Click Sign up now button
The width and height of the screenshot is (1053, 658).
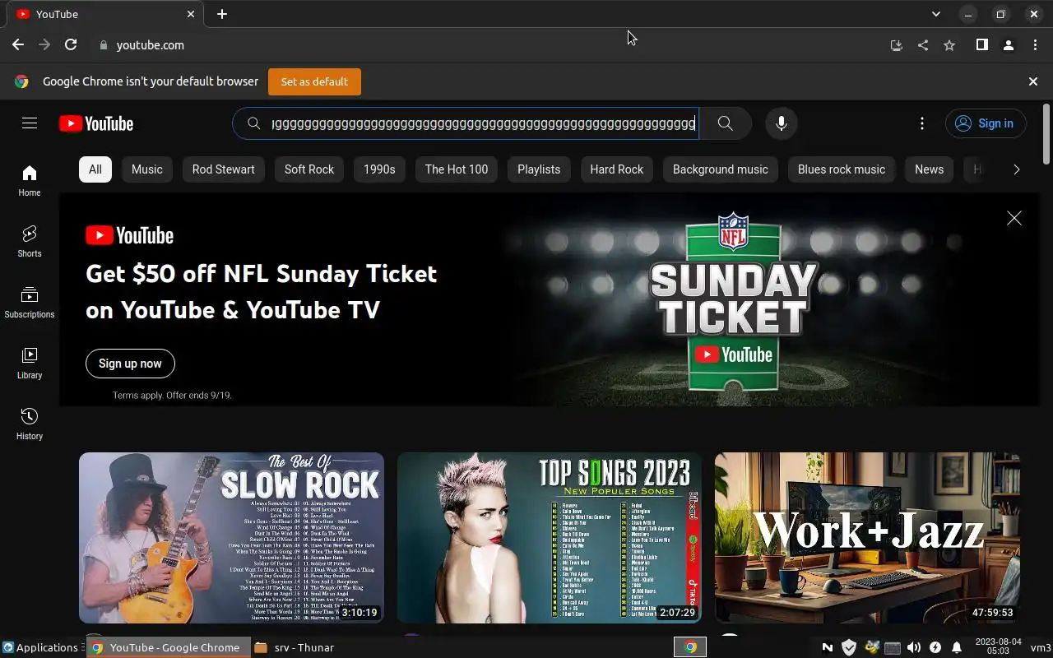[130, 364]
